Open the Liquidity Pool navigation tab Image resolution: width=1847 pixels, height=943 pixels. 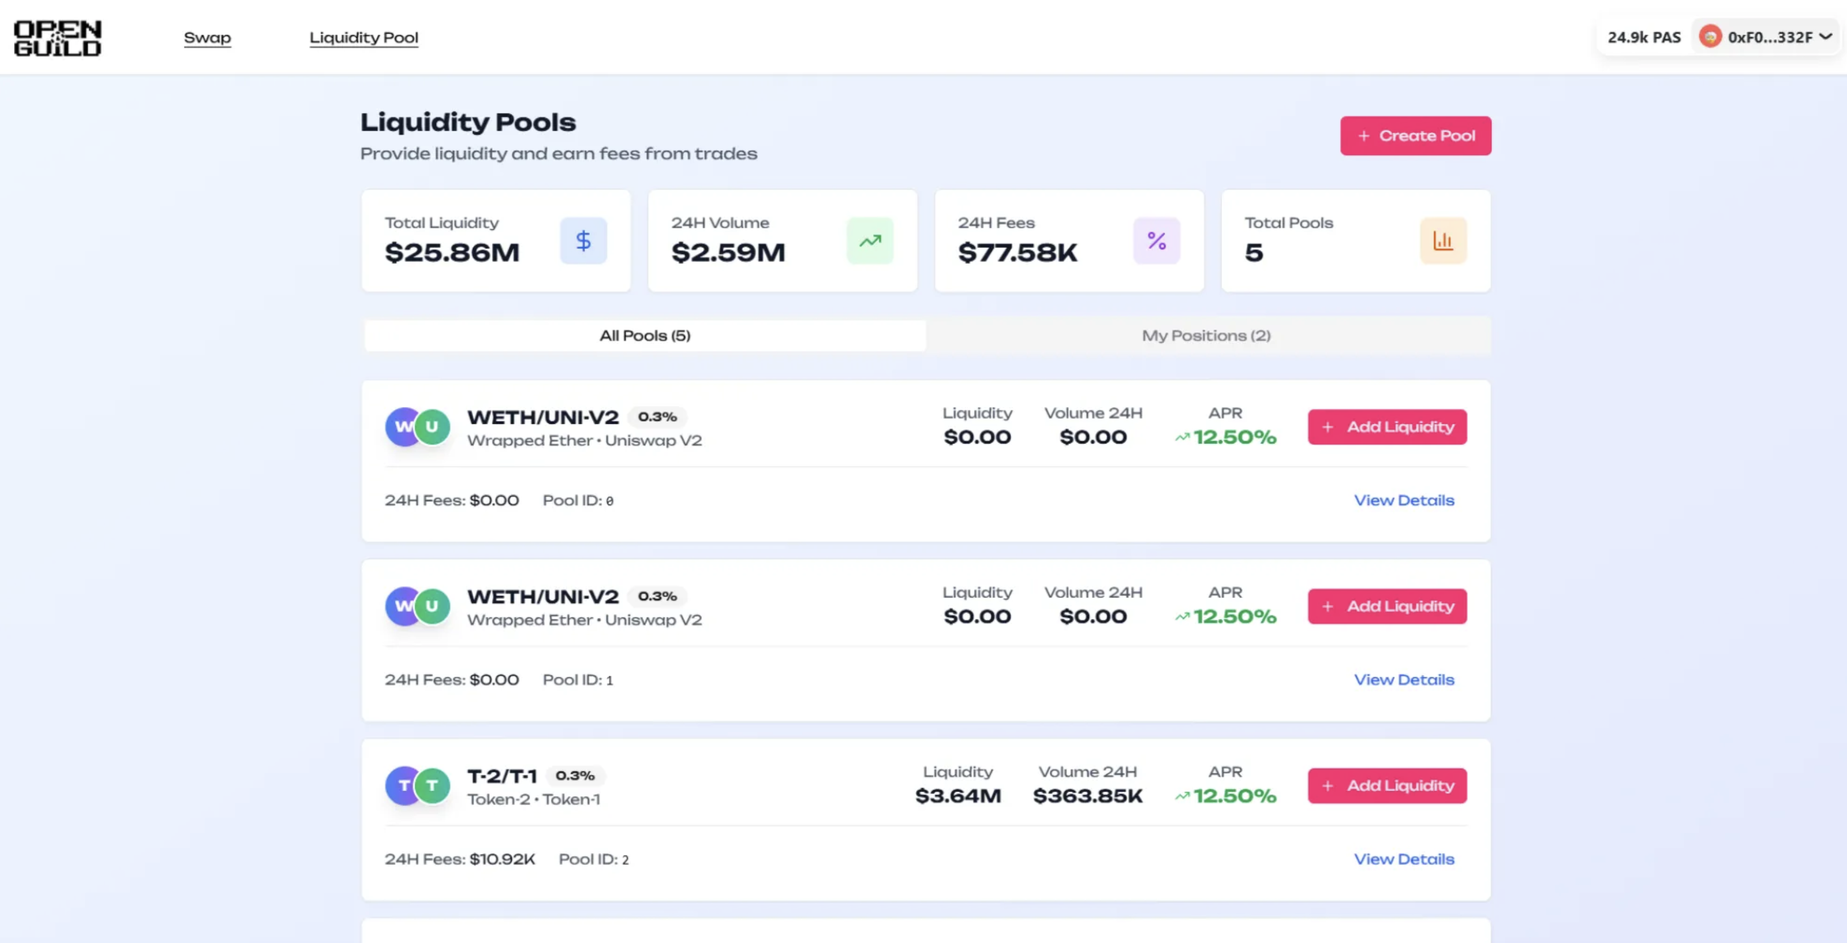[x=364, y=38]
